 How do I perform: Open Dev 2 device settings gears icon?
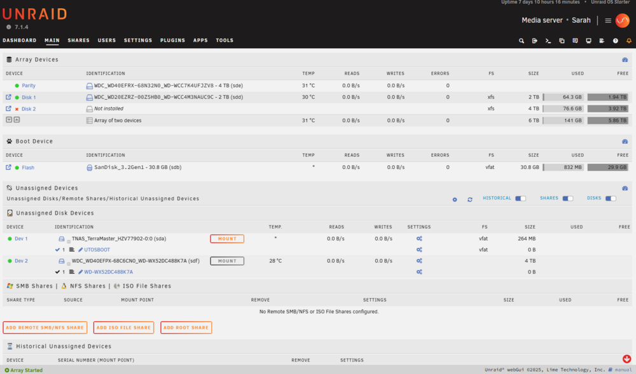419,261
